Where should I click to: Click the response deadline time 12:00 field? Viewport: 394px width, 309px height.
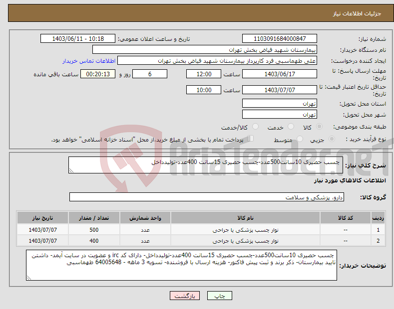pyautogui.click(x=204, y=74)
